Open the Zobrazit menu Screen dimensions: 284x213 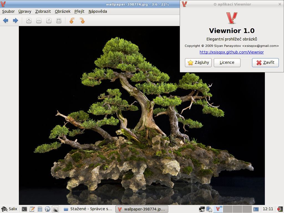[43, 11]
